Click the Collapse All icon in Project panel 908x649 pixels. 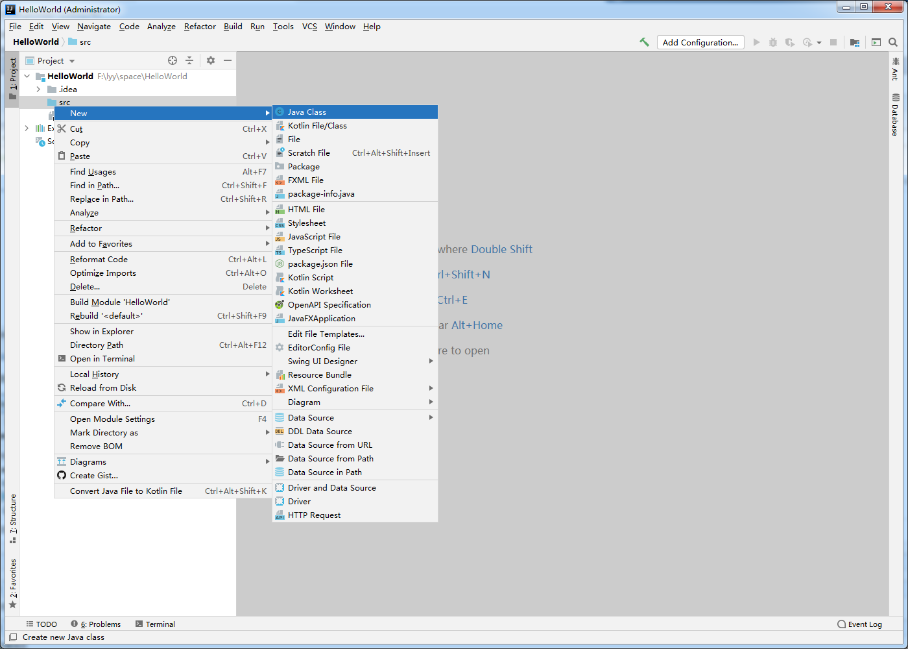tap(189, 60)
